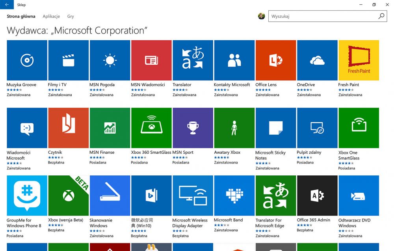
Task: Open the Xbox One SmartGlass tile
Action: (x=359, y=128)
